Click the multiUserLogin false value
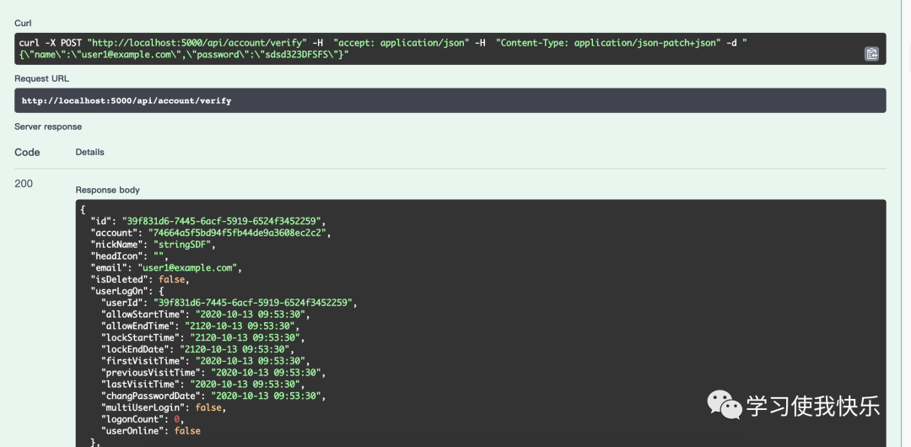This screenshot has height=447, width=911. pyautogui.click(x=208, y=407)
